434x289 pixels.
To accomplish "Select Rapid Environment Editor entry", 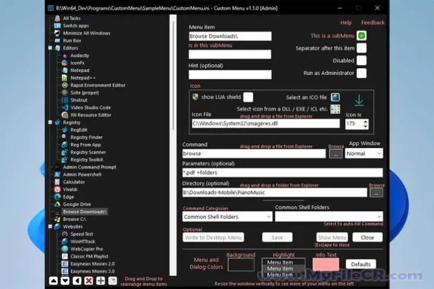I will (98, 85).
